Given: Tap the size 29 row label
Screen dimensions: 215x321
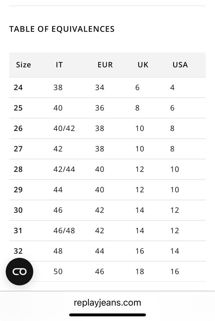Looking at the screenshot, I should click(18, 190).
